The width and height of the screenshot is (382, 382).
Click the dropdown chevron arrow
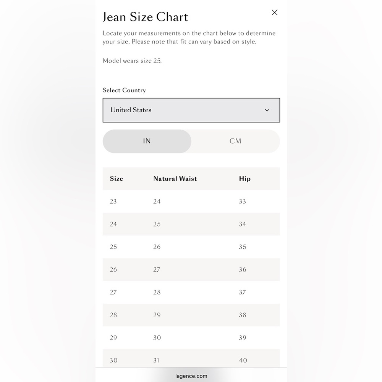point(267,110)
